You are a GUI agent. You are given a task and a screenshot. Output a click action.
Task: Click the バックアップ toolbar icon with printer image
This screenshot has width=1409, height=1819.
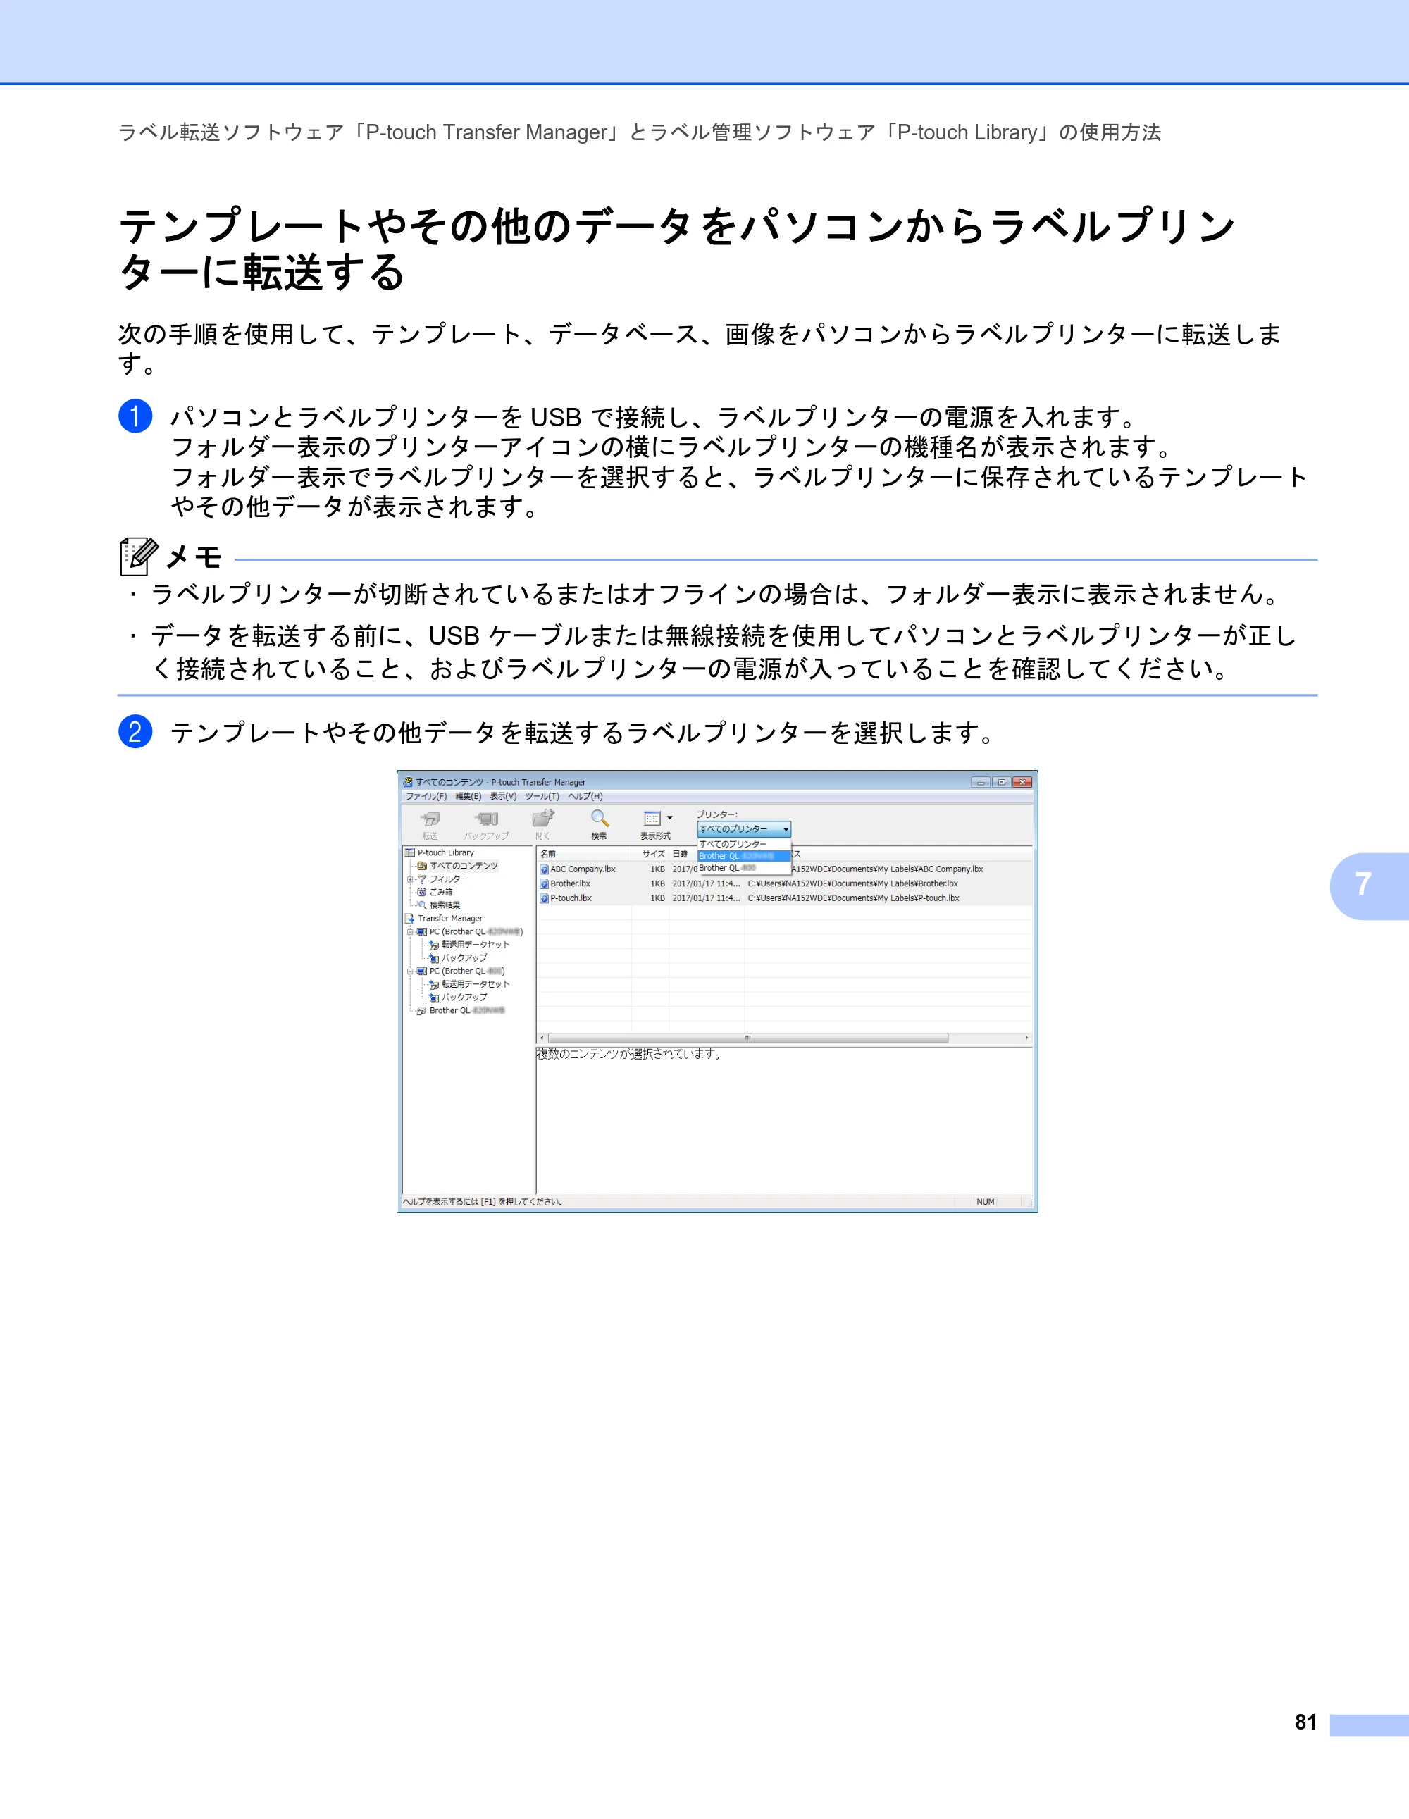[x=486, y=819]
